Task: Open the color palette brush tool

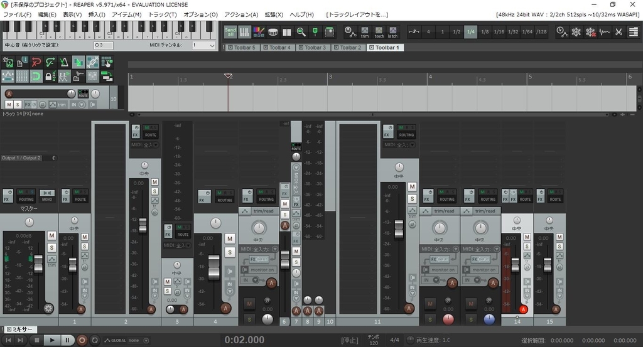Action: coord(259,31)
